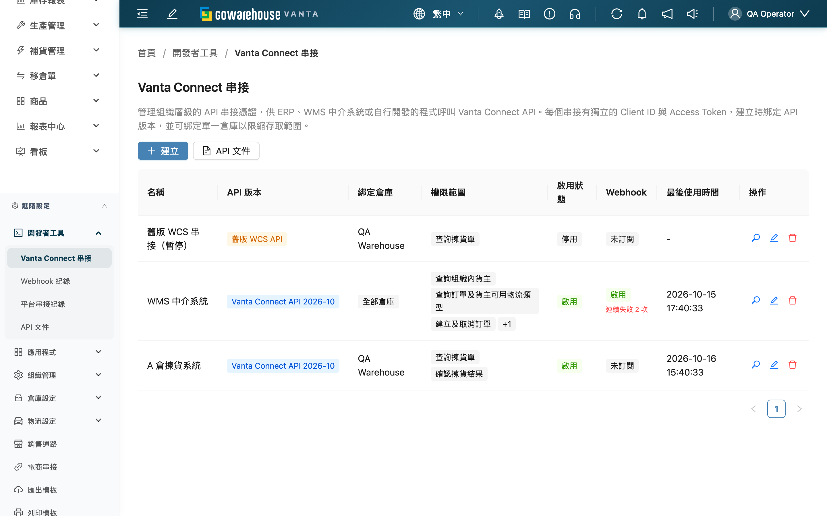Image resolution: width=827 pixels, height=516 pixels.
Task: Open API 文件 sidebar item
Action: [x=59, y=327]
